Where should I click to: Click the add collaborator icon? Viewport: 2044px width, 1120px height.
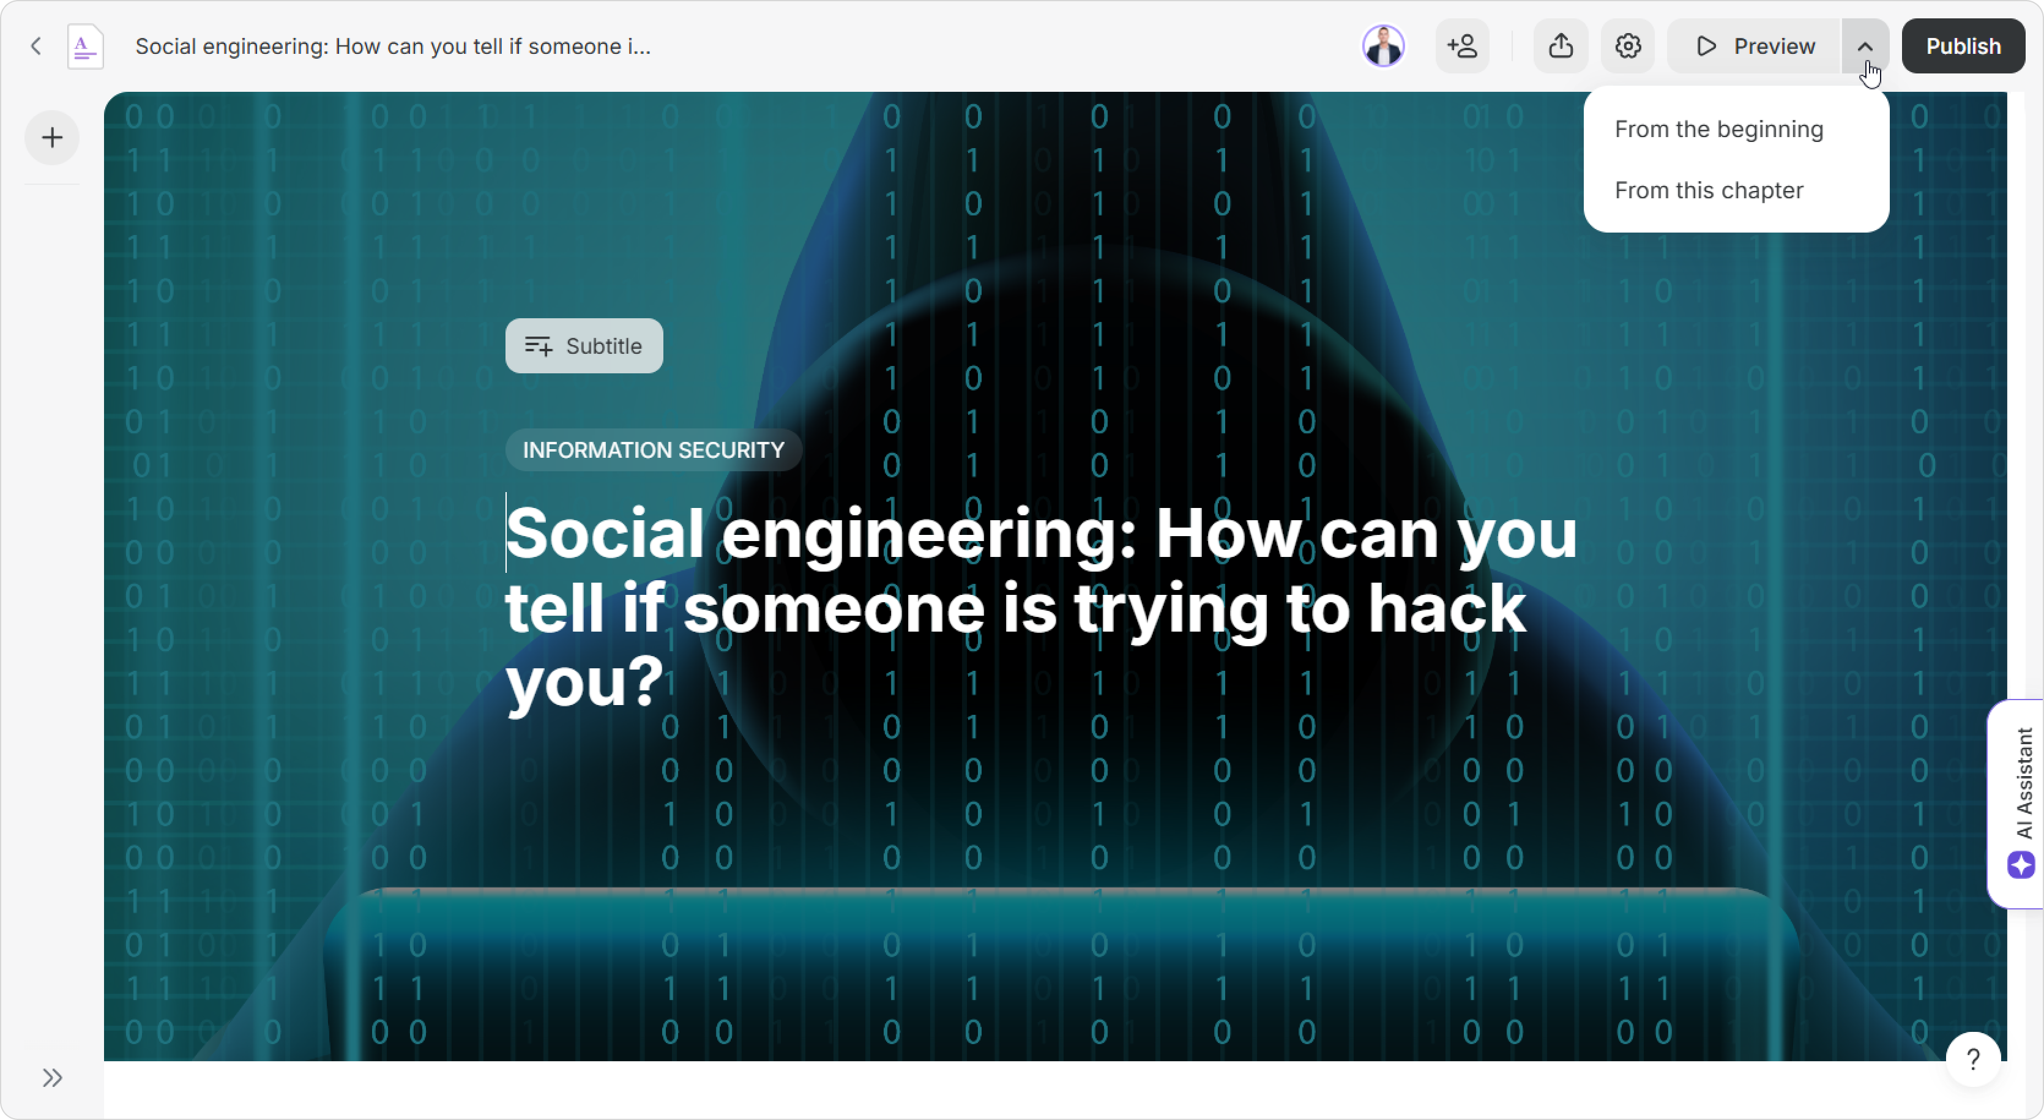tap(1463, 46)
